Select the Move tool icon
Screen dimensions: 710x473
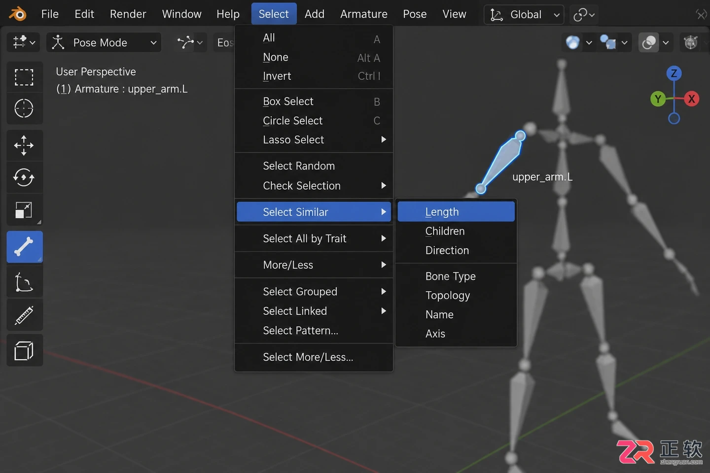pyautogui.click(x=24, y=145)
